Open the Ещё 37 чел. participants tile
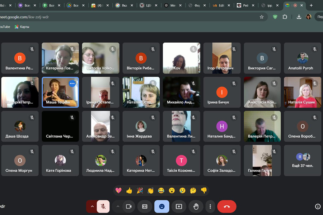323x215 pixels. click(x=303, y=161)
